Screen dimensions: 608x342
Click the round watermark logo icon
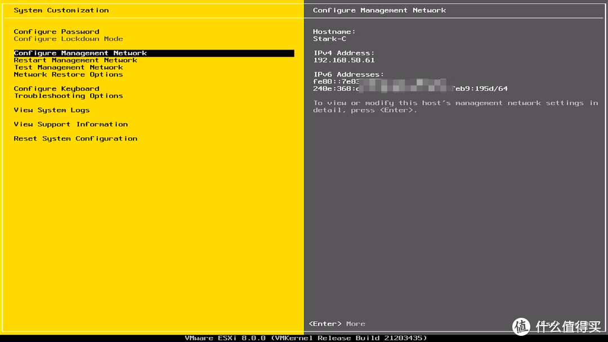pyautogui.click(x=521, y=326)
